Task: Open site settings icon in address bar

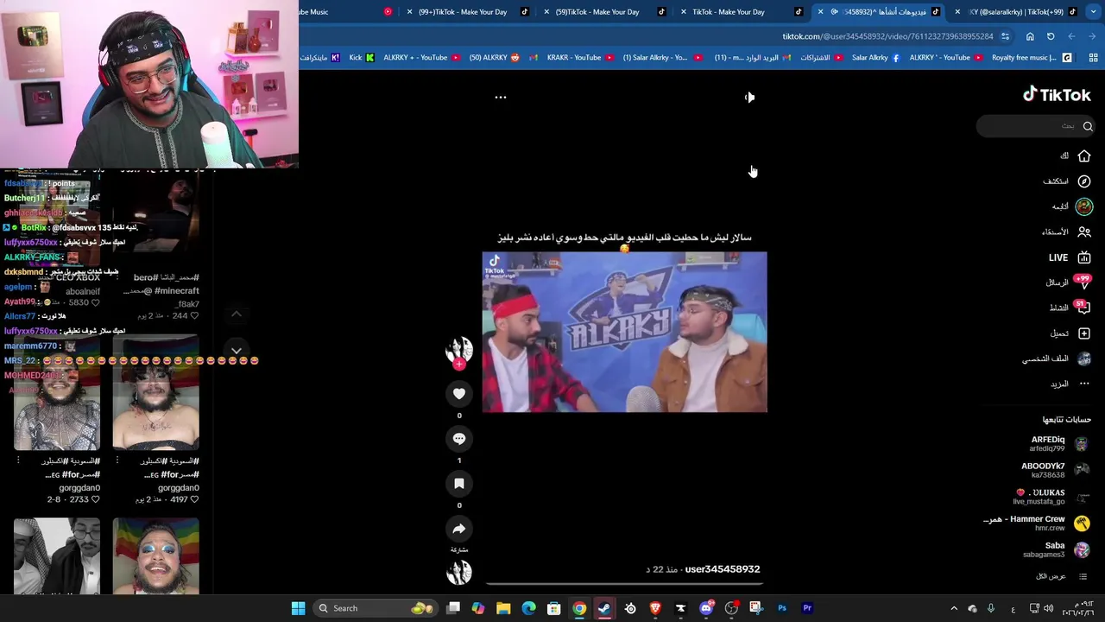Action: point(1005,36)
